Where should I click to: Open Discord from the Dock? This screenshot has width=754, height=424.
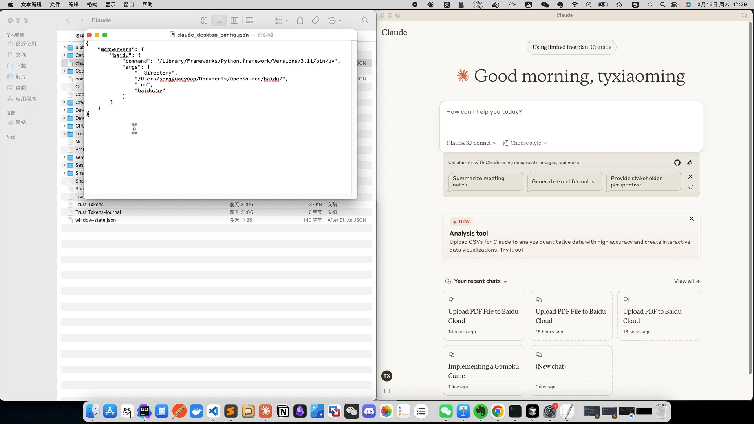click(x=369, y=411)
